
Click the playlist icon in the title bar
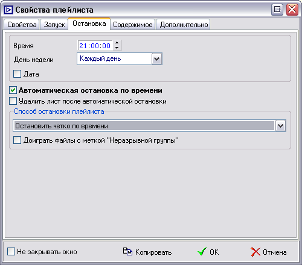click(x=8, y=10)
